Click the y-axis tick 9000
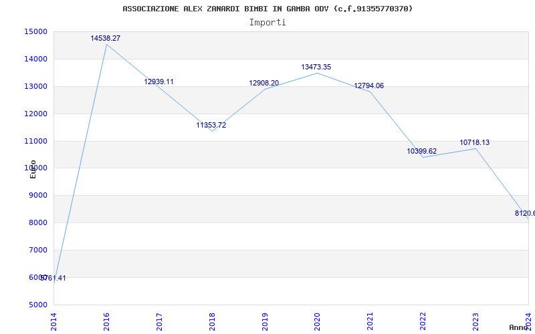 point(37,195)
